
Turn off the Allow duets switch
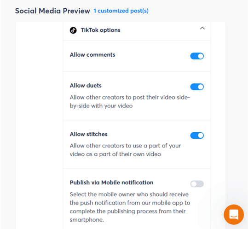tap(197, 87)
